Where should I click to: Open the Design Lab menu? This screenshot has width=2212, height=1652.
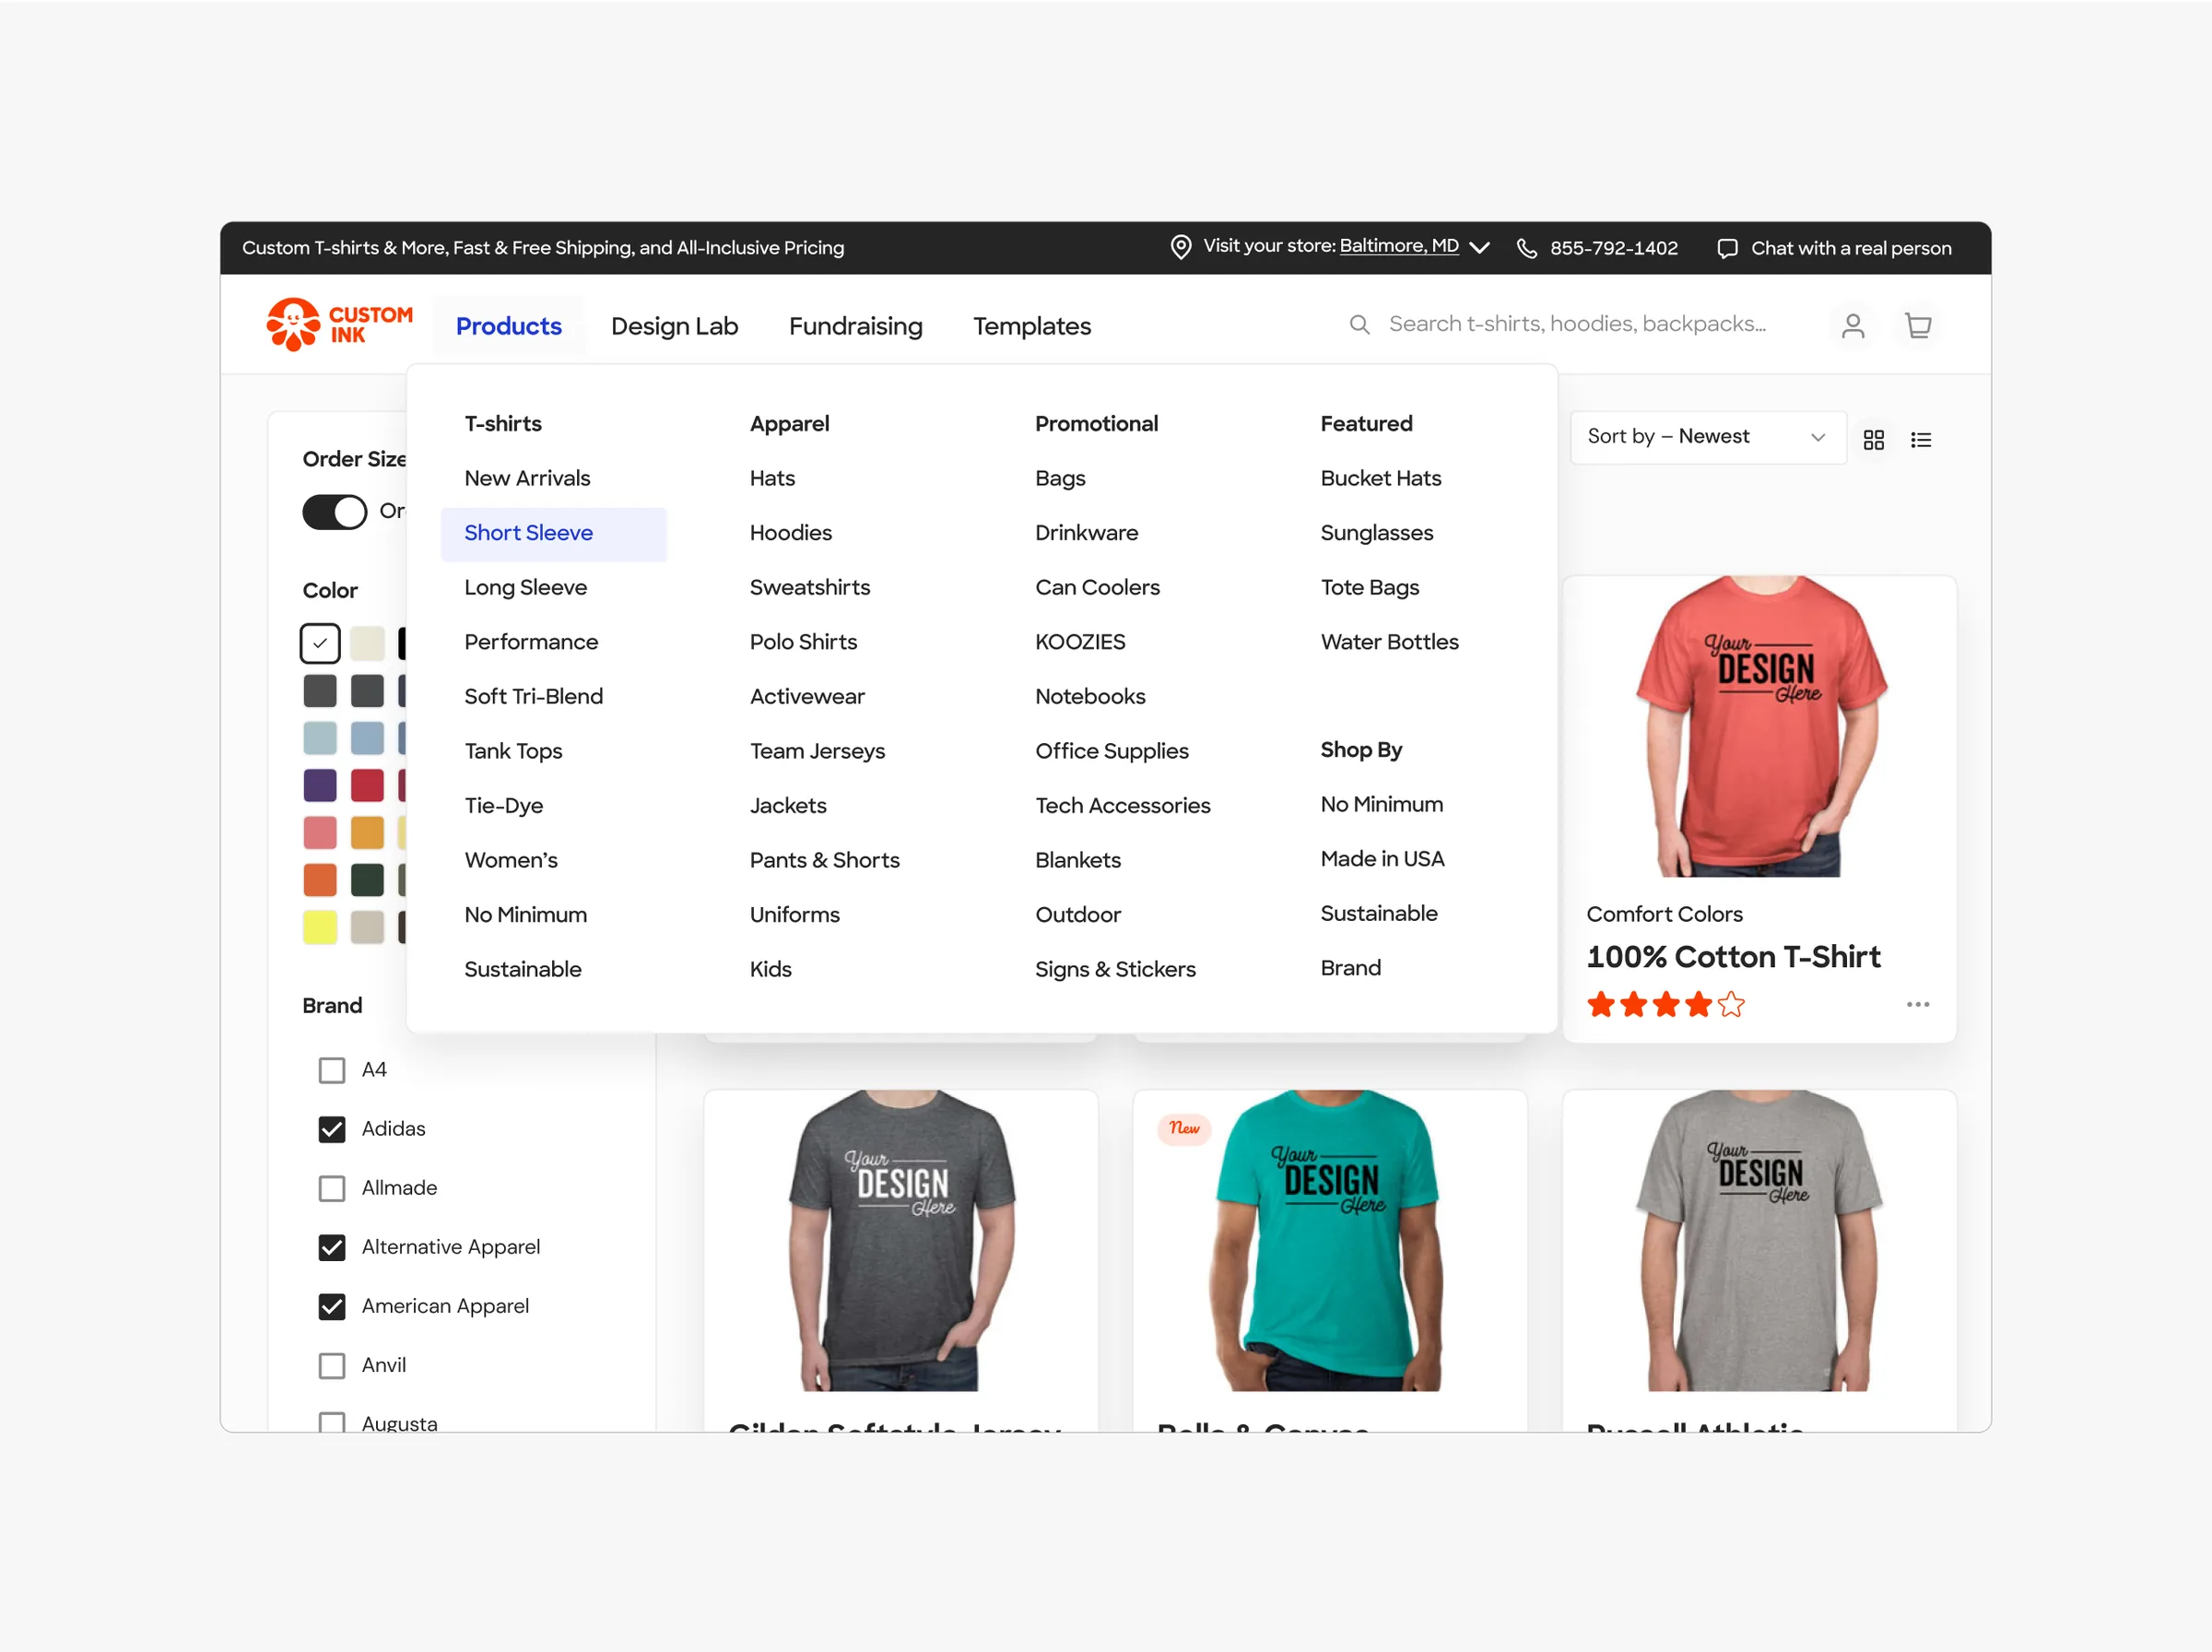(x=675, y=326)
